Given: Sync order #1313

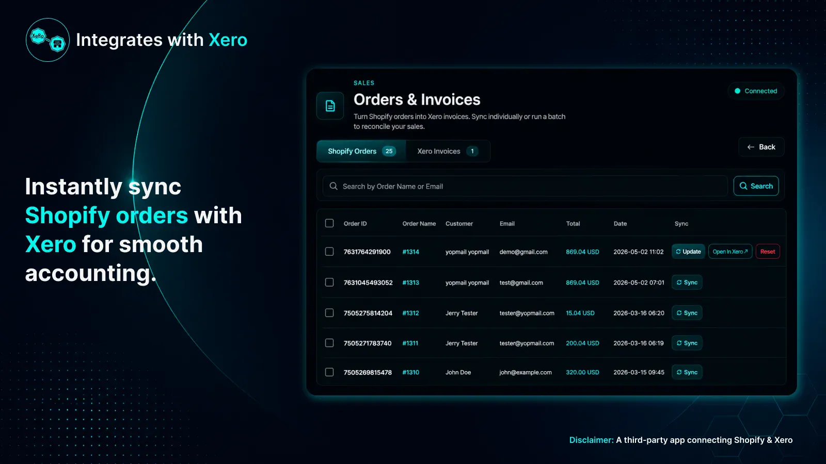Looking at the screenshot, I should 687,283.
